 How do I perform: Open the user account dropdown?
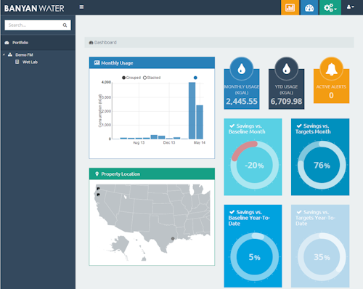[350, 7]
